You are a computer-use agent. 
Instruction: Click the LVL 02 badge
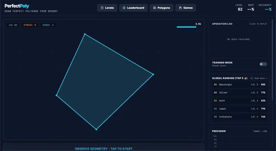tap(13, 25)
